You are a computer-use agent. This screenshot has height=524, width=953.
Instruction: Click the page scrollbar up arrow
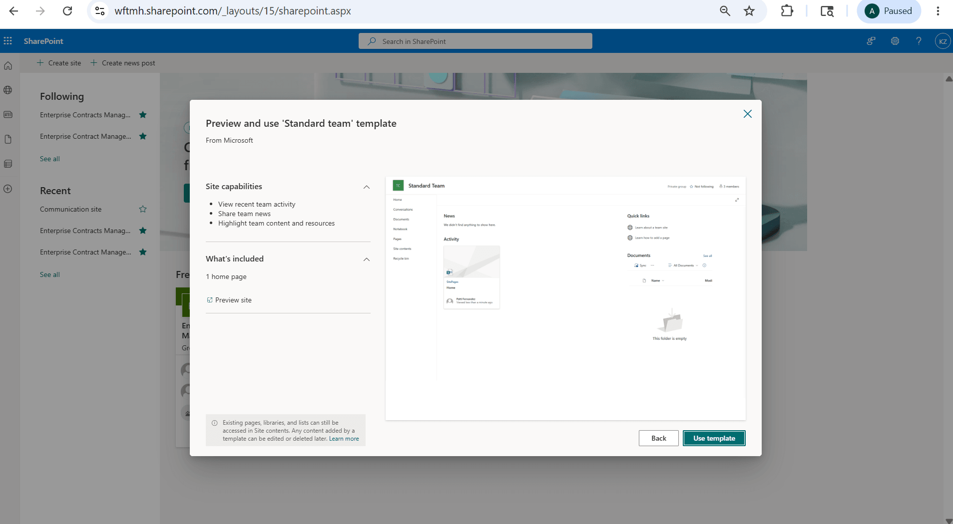949,79
